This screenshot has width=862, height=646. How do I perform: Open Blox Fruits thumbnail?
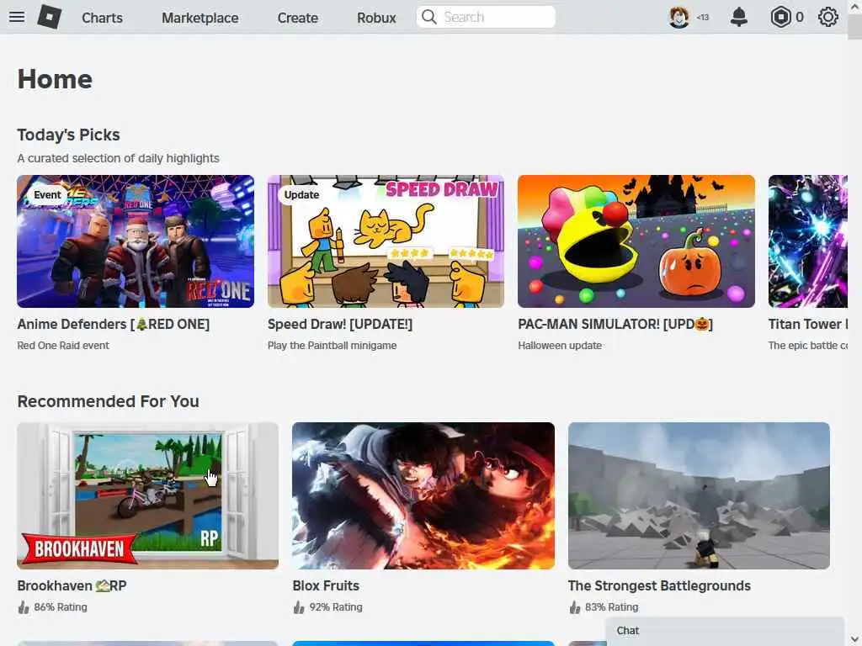tap(423, 495)
